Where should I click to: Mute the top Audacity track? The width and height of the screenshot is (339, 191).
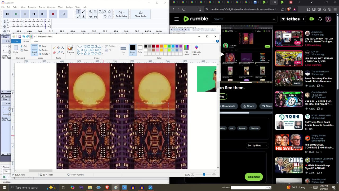coord(5,37)
